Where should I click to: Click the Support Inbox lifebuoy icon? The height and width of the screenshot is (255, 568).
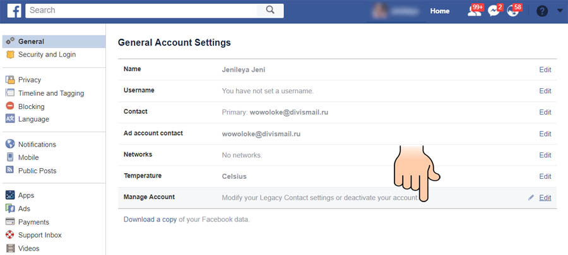[x=10, y=235]
